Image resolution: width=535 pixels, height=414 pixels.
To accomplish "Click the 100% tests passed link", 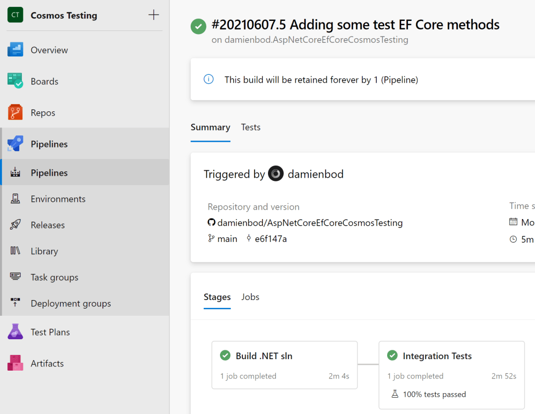I will pyautogui.click(x=434, y=394).
